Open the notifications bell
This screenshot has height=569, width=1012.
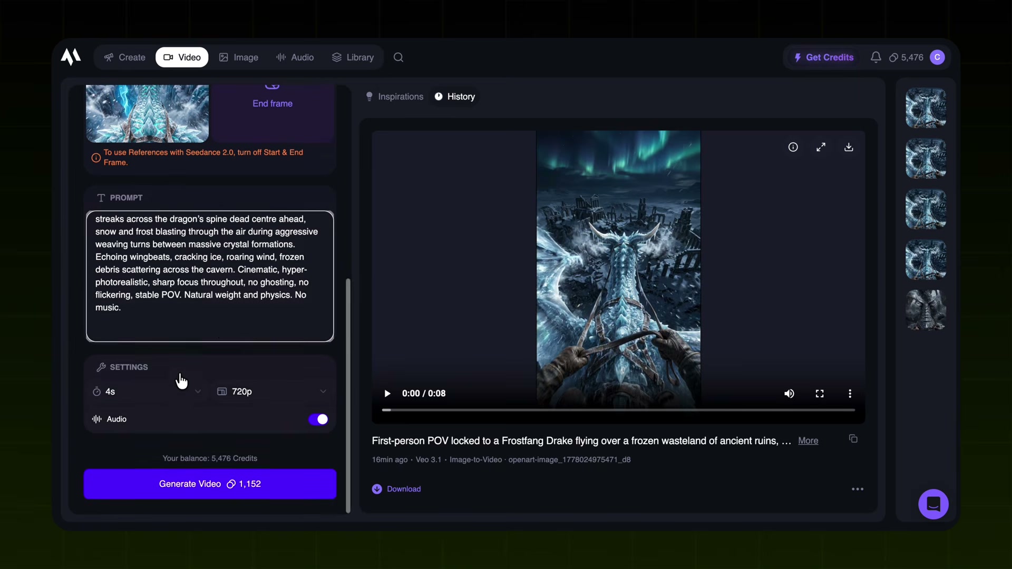pyautogui.click(x=875, y=57)
